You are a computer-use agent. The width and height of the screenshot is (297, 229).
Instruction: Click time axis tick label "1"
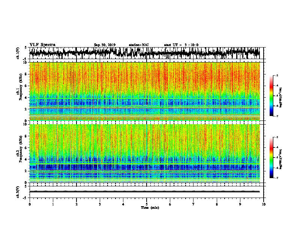coord(53,204)
